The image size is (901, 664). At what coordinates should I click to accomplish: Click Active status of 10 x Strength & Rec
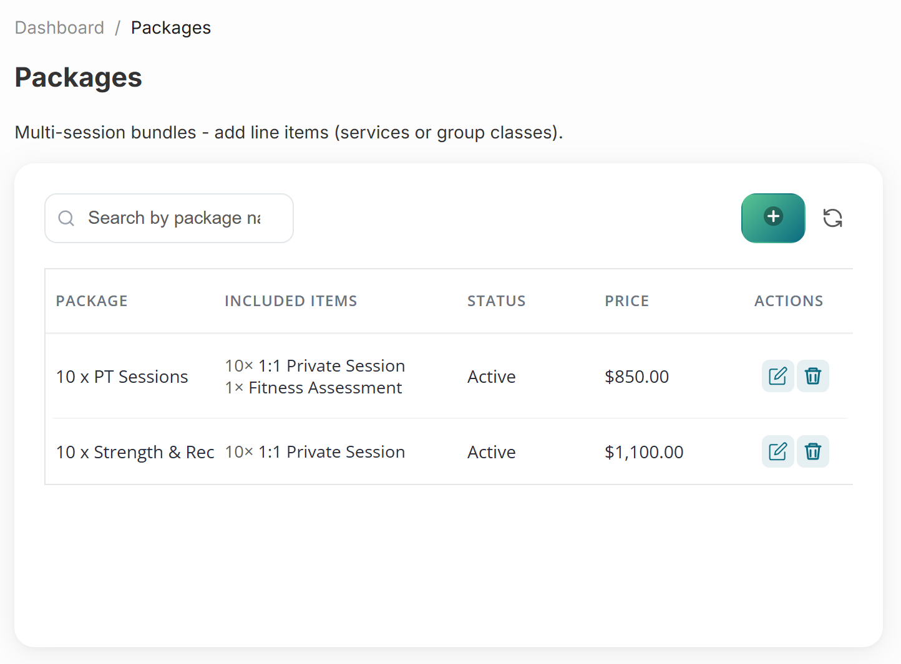click(492, 452)
